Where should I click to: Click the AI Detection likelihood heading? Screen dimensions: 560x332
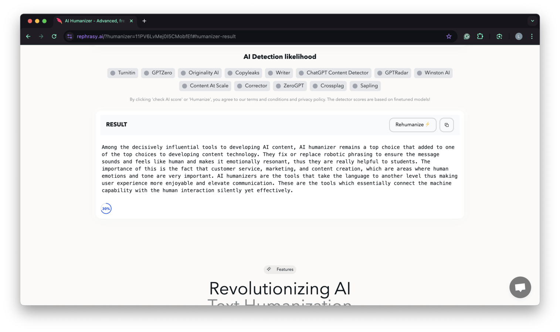pos(280,56)
